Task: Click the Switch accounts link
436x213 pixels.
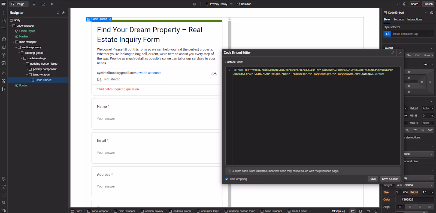Action: [149, 73]
